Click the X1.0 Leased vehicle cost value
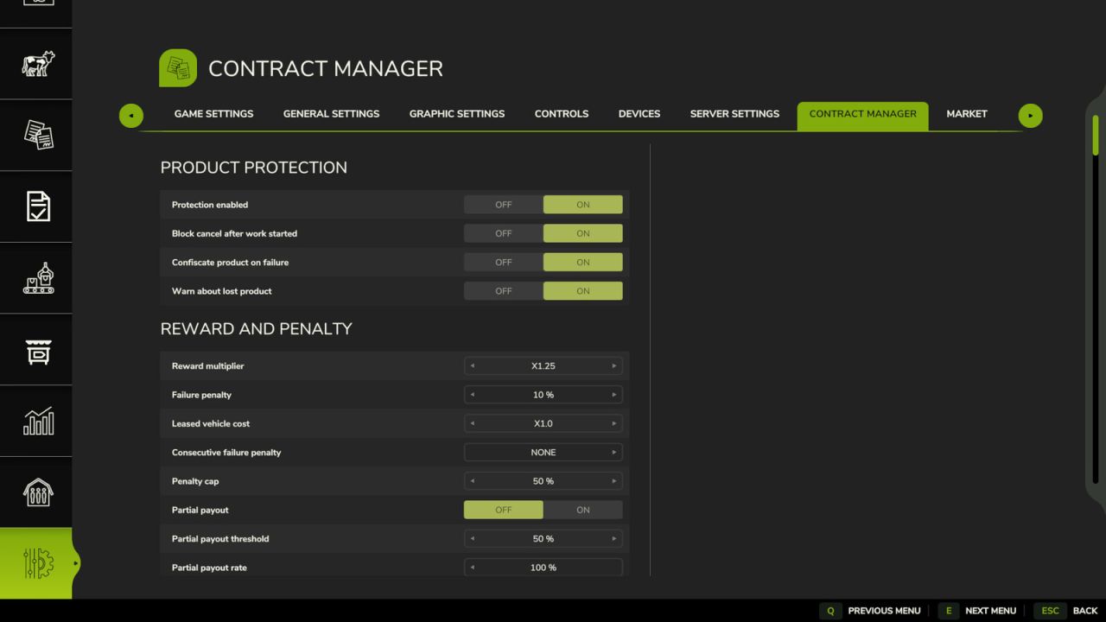This screenshot has height=622, width=1106. (x=543, y=423)
